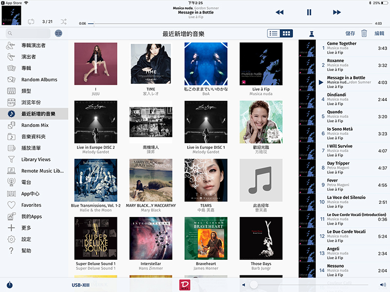
Task: Skip to the next track
Action: point(337,12)
